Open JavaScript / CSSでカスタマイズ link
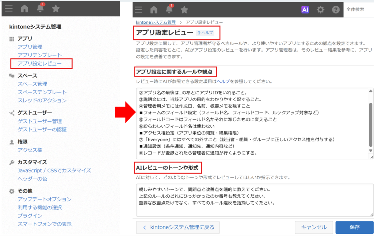Image resolution: width=374 pixels, height=236 pixels. point(54,170)
